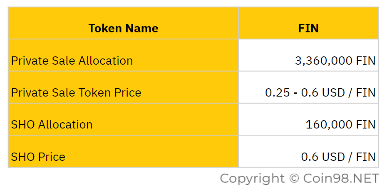The width and height of the screenshot is (387, 194).
Task: Select the SHO Allocation label
Action: pos(52,124)
